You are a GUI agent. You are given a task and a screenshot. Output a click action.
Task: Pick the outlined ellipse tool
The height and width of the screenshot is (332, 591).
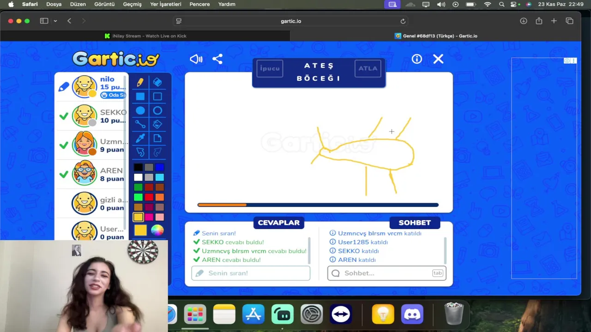pos(157,111)
